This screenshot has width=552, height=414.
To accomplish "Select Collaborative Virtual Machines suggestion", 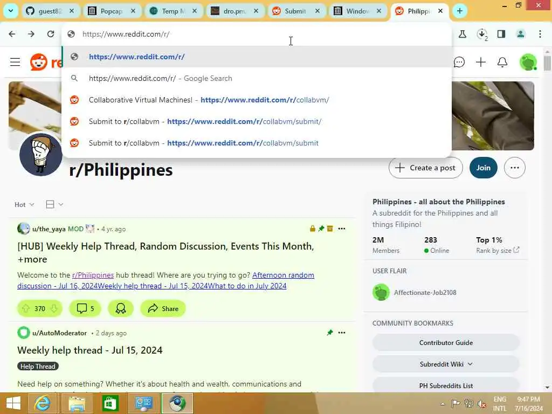I will coord(257,100).
